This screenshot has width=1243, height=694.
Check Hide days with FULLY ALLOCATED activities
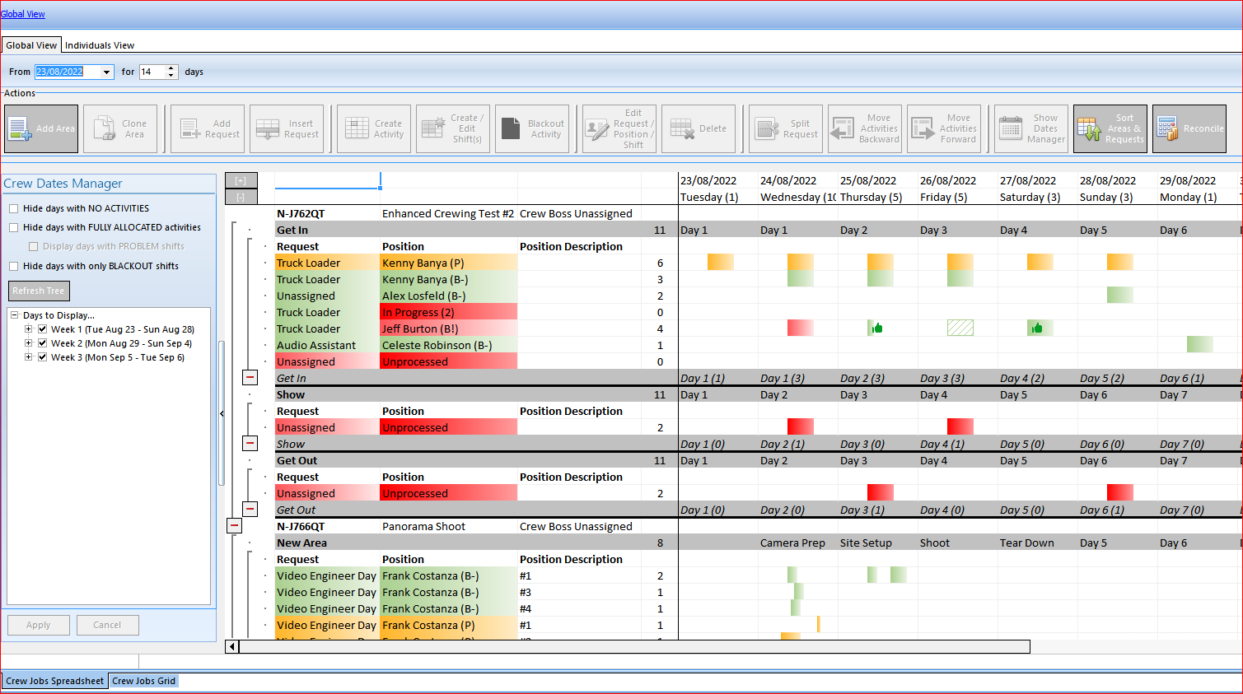[x=14, y=228]
